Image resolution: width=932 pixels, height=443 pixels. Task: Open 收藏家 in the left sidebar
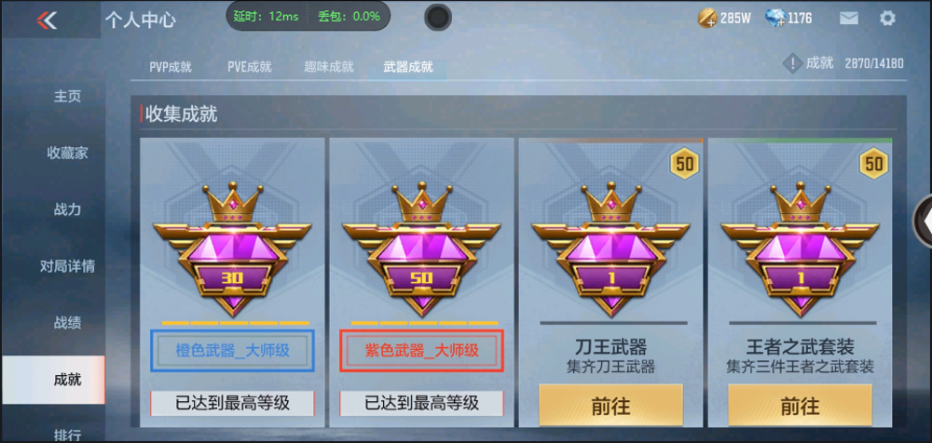pyautogui.click(x=68, y=153)
